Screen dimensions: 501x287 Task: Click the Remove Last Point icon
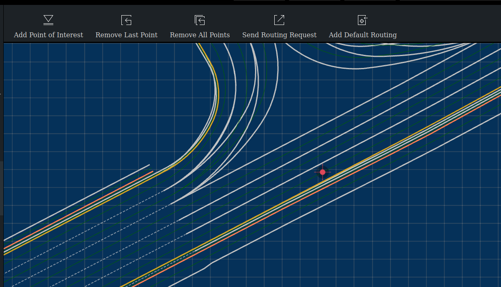pyautogui.click(x=126, y=20)
